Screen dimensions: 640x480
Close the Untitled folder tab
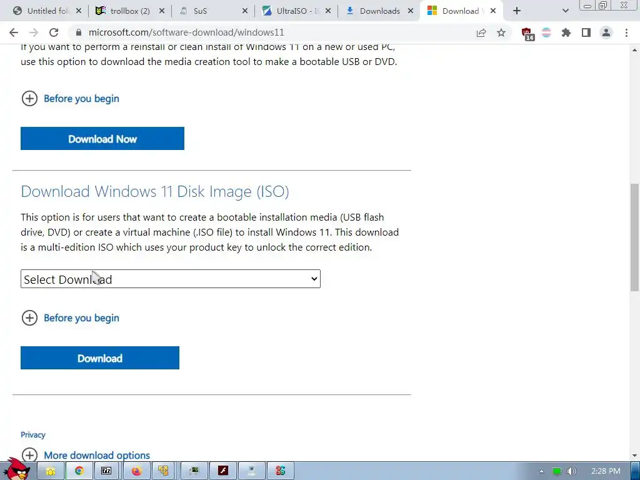pyautogui.click(x=79, y=11)
